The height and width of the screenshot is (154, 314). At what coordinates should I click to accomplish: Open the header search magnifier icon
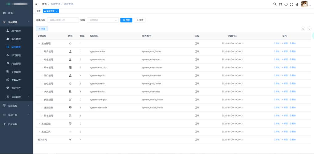tap(275, 4)
